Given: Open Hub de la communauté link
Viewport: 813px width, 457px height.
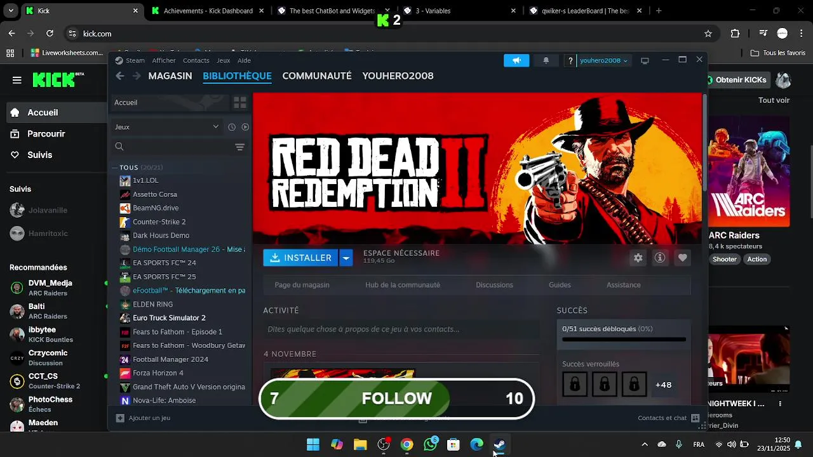Looking at the screenshot, I should pyautogui.click(x=403, y=285).
